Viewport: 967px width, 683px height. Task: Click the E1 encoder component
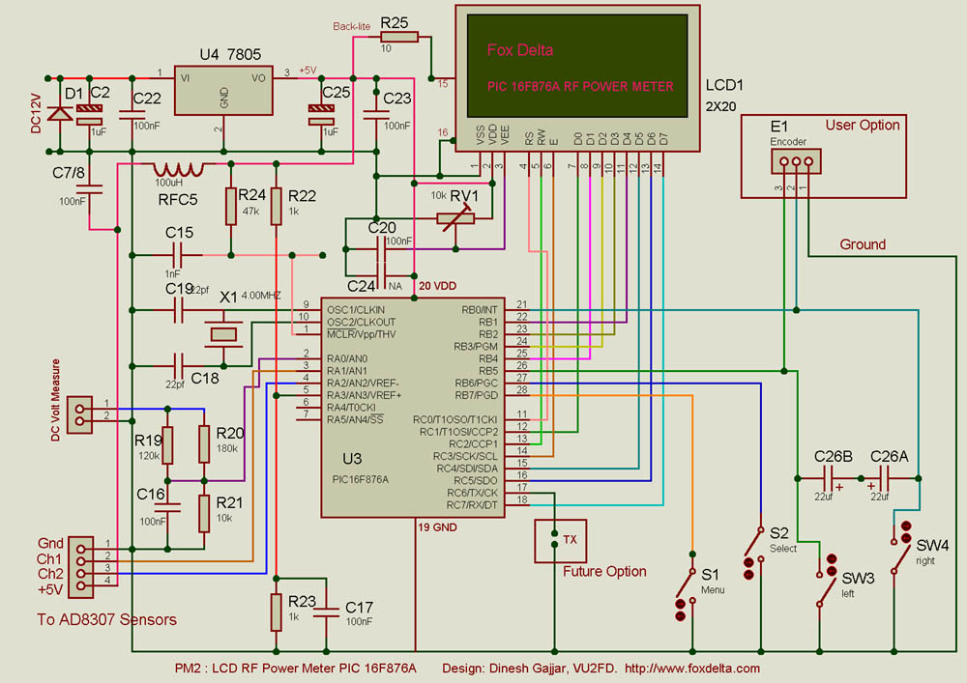tap(795, 160)
